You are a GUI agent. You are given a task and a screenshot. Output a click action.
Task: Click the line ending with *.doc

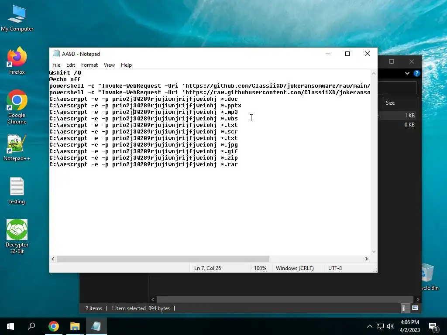pyautogui.click(x=143, y=99)
